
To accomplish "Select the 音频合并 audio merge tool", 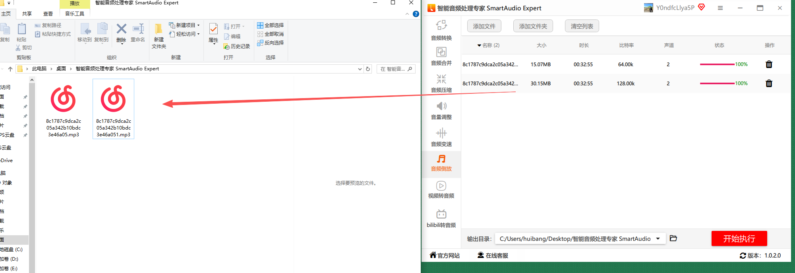I will [441, 56].
